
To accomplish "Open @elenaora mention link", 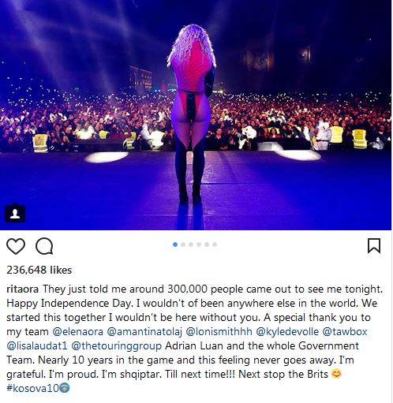I will (78, 331).
